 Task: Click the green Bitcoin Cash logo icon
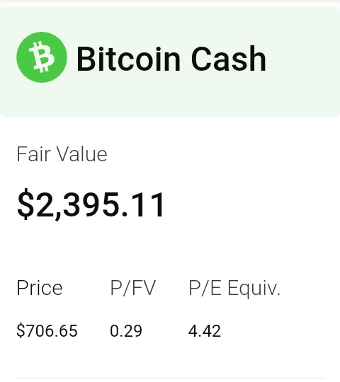tap(42, 57)
